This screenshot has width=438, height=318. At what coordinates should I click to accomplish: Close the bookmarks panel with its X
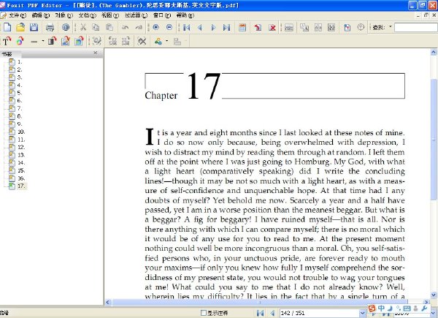coord(96,53)
